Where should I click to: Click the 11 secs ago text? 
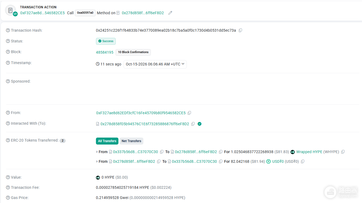click(111, 64)
